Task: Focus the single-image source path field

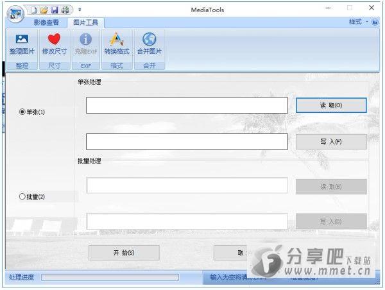Action: point(187,105)
